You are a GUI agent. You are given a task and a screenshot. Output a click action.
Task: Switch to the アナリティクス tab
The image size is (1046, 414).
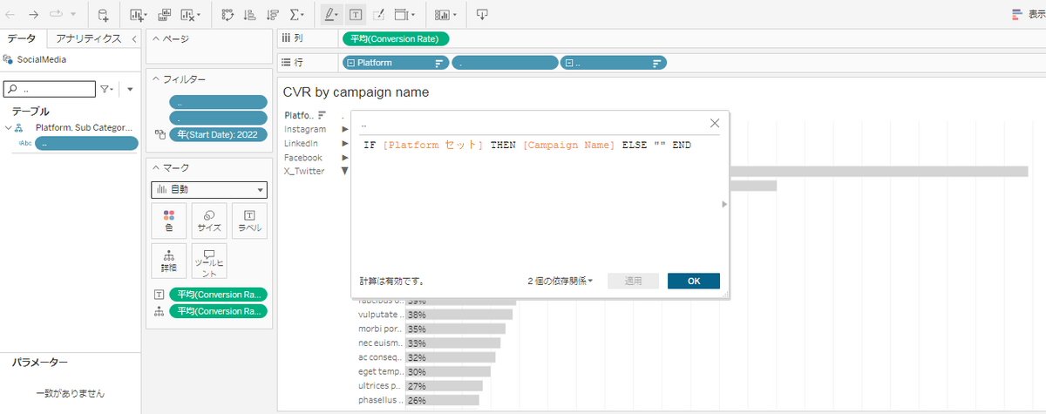point(88,38)
